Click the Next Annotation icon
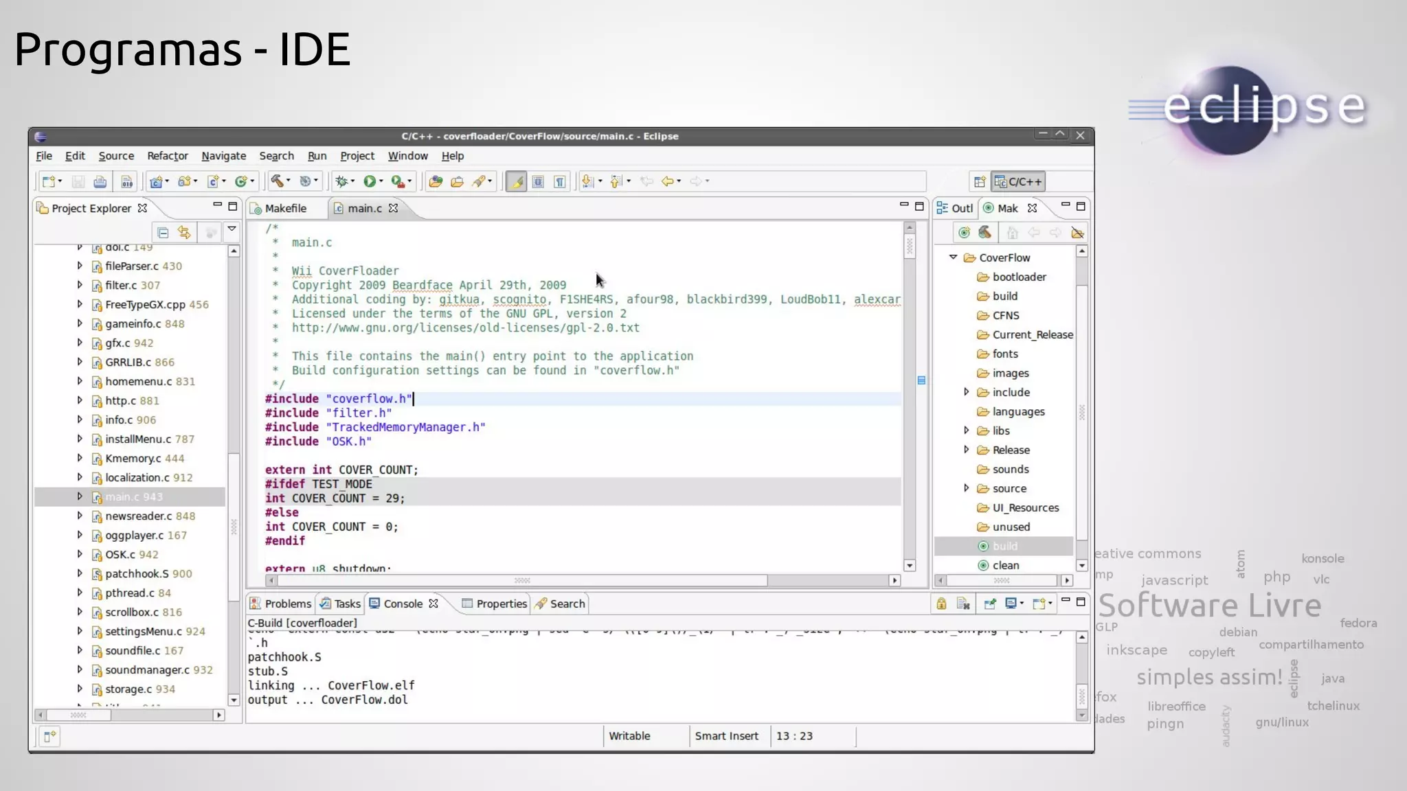This screenshot has width=1407, height=791. [x=587, y=181]
